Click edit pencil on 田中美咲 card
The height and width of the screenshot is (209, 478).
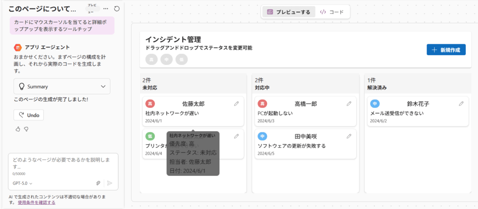click(x=349, y=136)
